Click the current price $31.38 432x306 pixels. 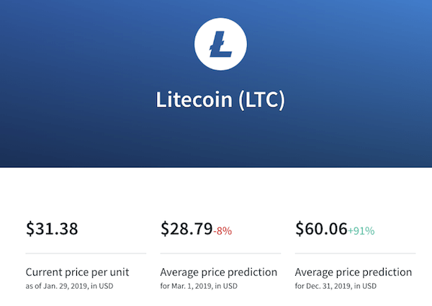coord(52,229)
